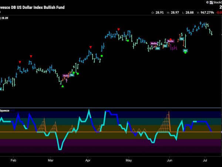Click the green dot below the lowest June Go label
Screen dimensions: 222x167
(185, 53)
